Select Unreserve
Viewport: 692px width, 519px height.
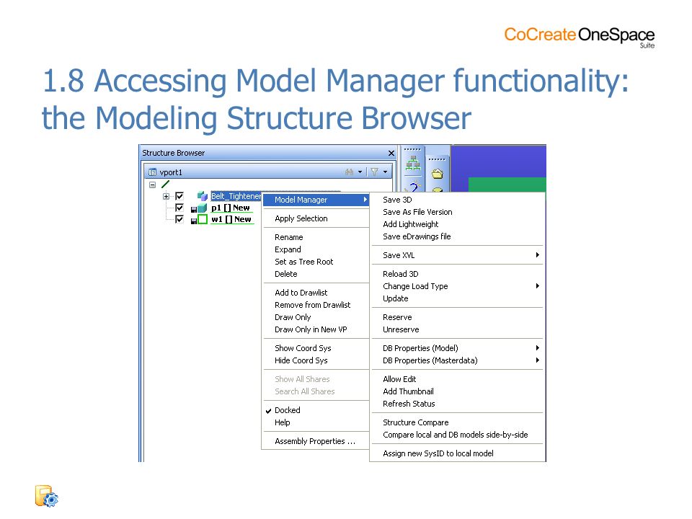coord(457,329)
